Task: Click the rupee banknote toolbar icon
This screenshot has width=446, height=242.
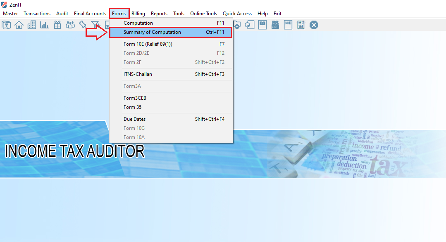Action: (6, 25)
